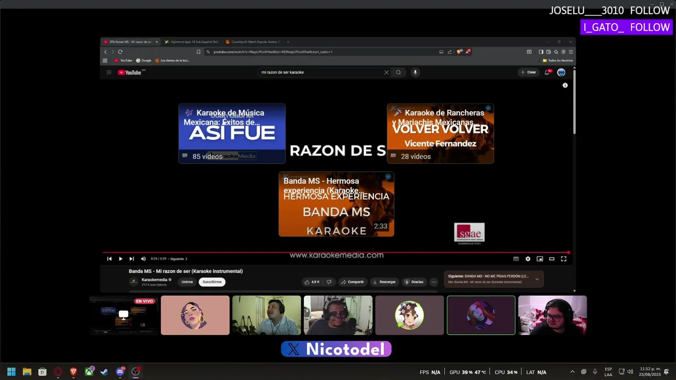The width and height of the screenshot is (676, 380).
Task: Open the Todos los favoritos folder
Action: tap(558, 61)
